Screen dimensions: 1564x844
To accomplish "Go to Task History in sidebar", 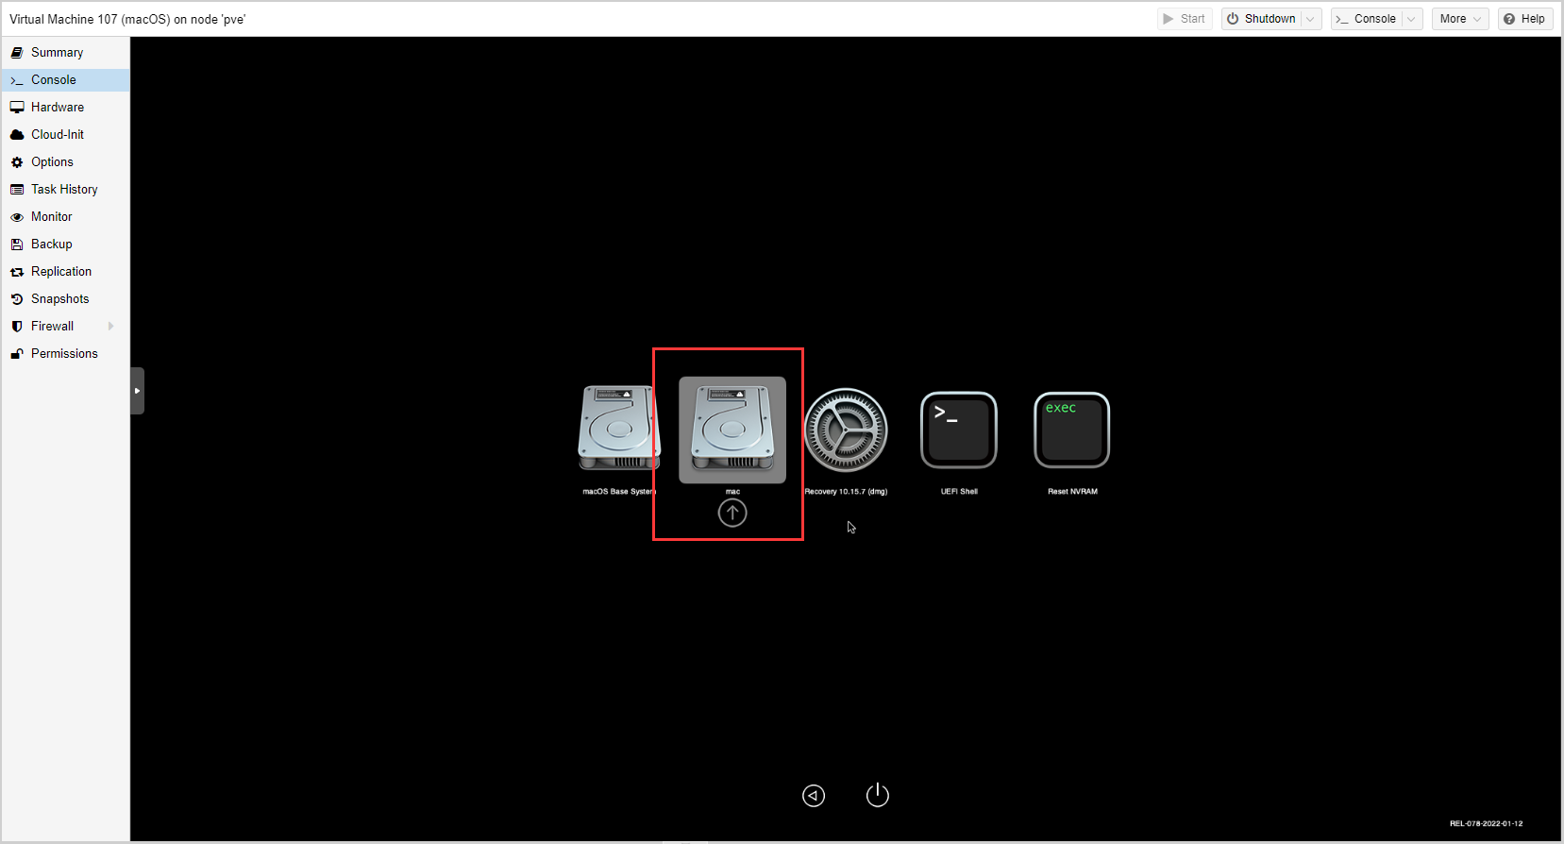I will pos(64,190).
